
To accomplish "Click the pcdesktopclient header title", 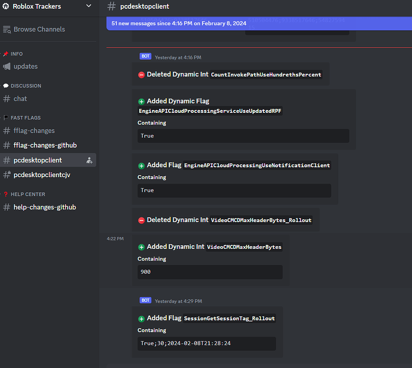I will tap(145, 6).
